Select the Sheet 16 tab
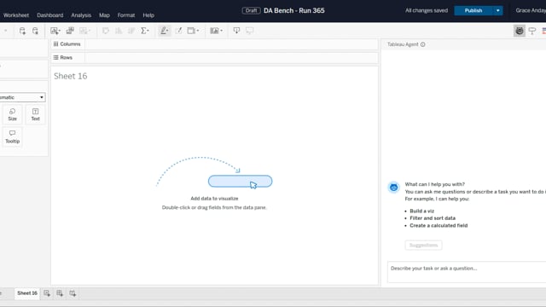The image size is (546, 307). [27, 293]
